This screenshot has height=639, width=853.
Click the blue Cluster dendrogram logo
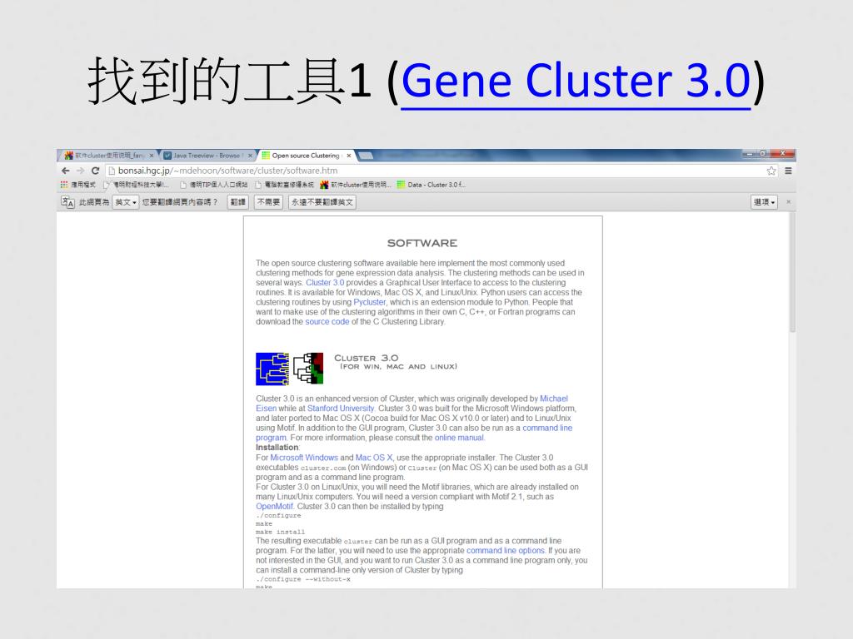[272, 369]
